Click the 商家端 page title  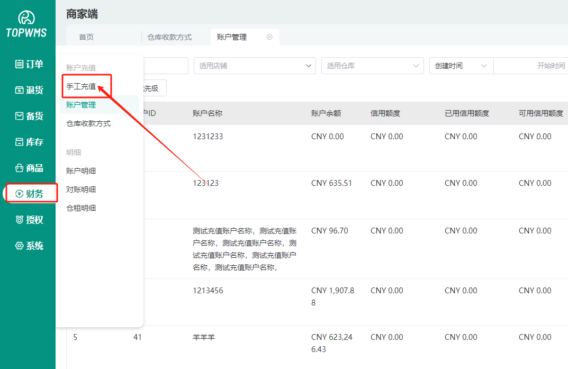(x=82, y=14)
